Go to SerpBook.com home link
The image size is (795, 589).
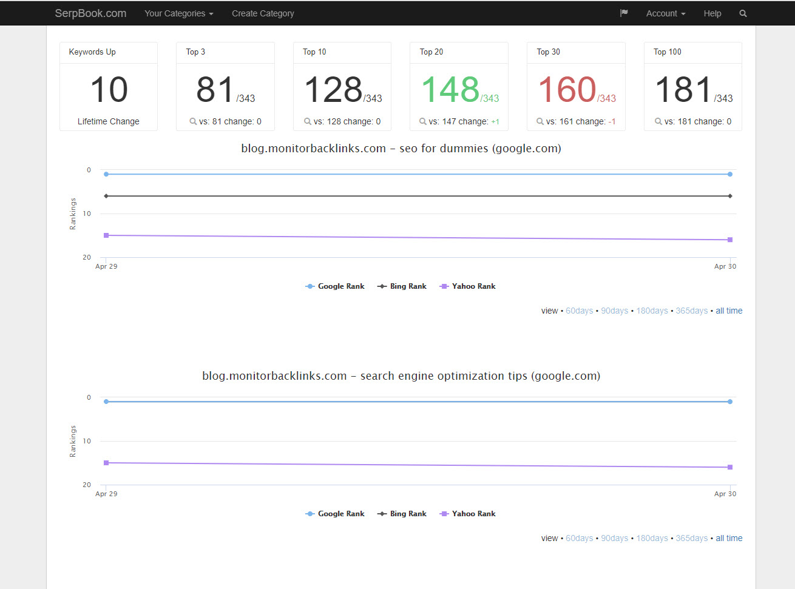[x=90, y=13]
